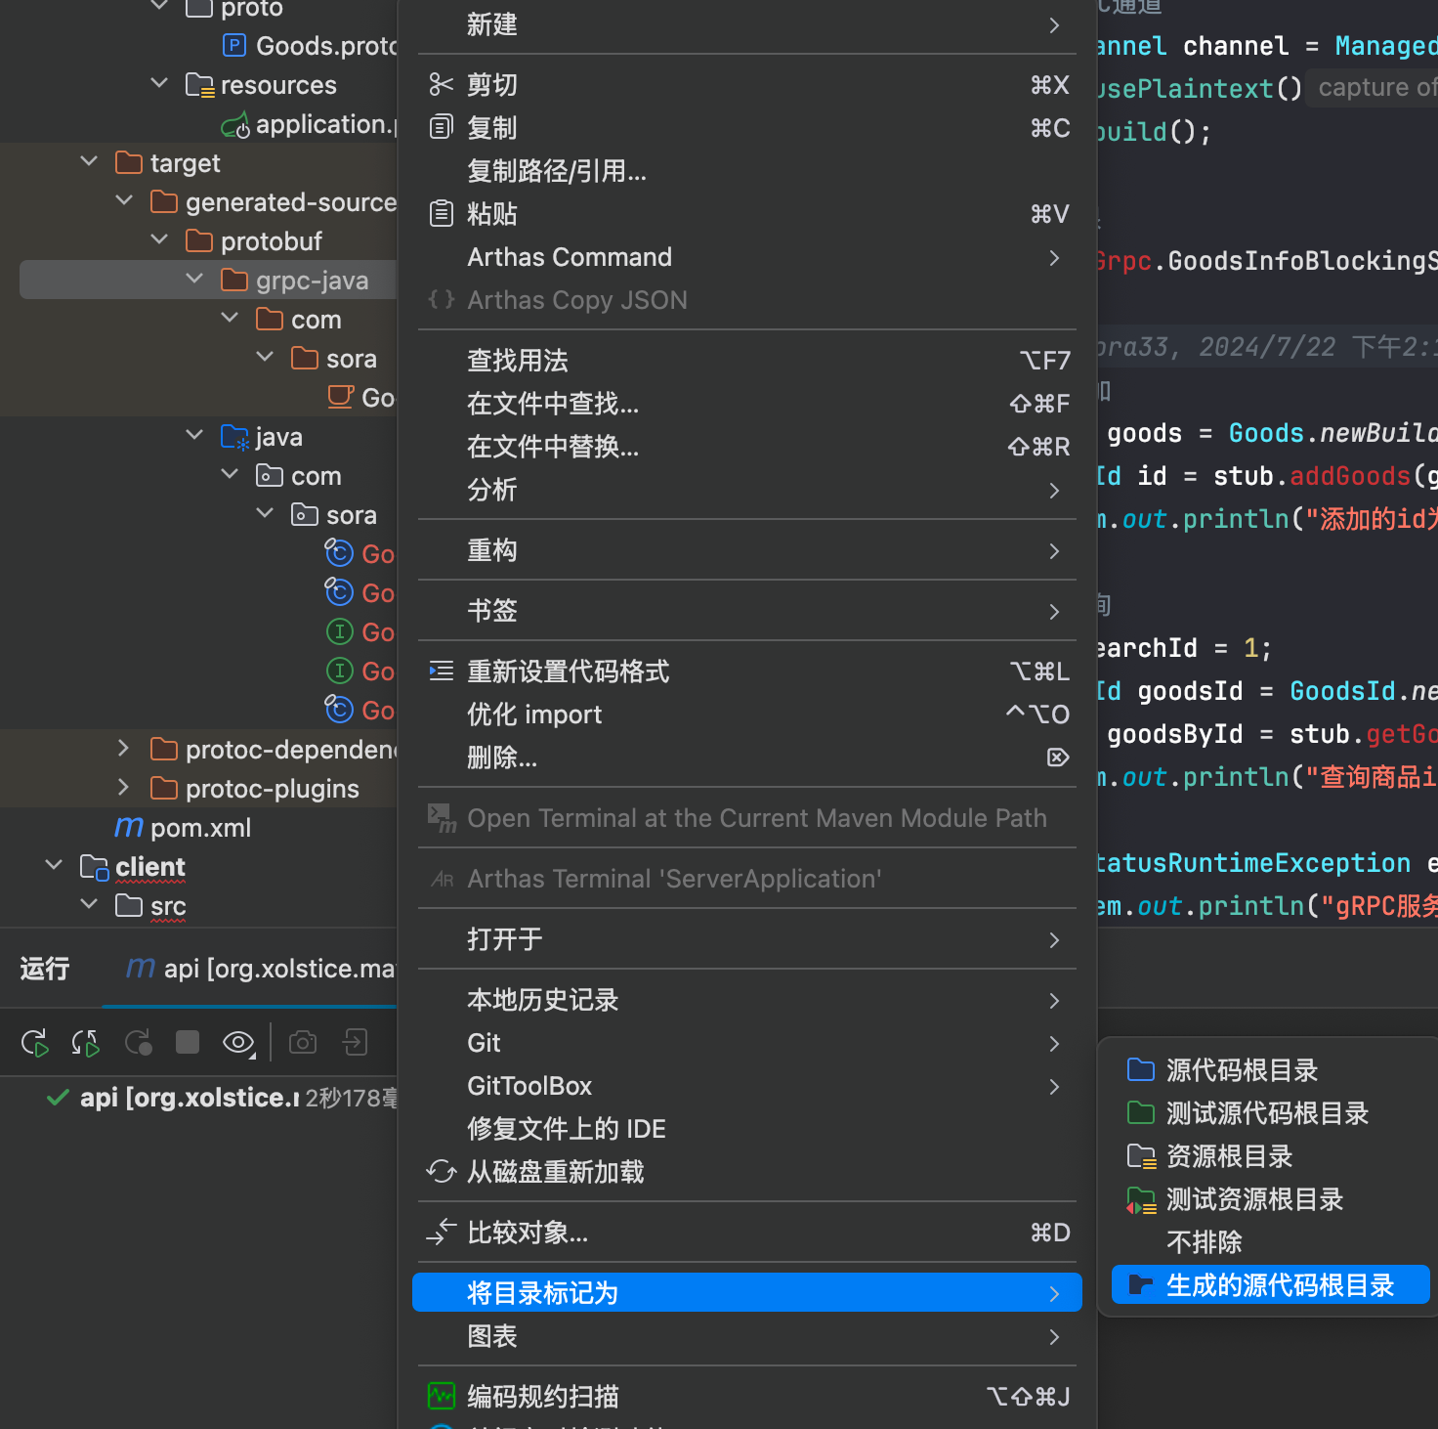
Task: Click the Rerun icon in run toolbar
Action: tap(35, 1043)
